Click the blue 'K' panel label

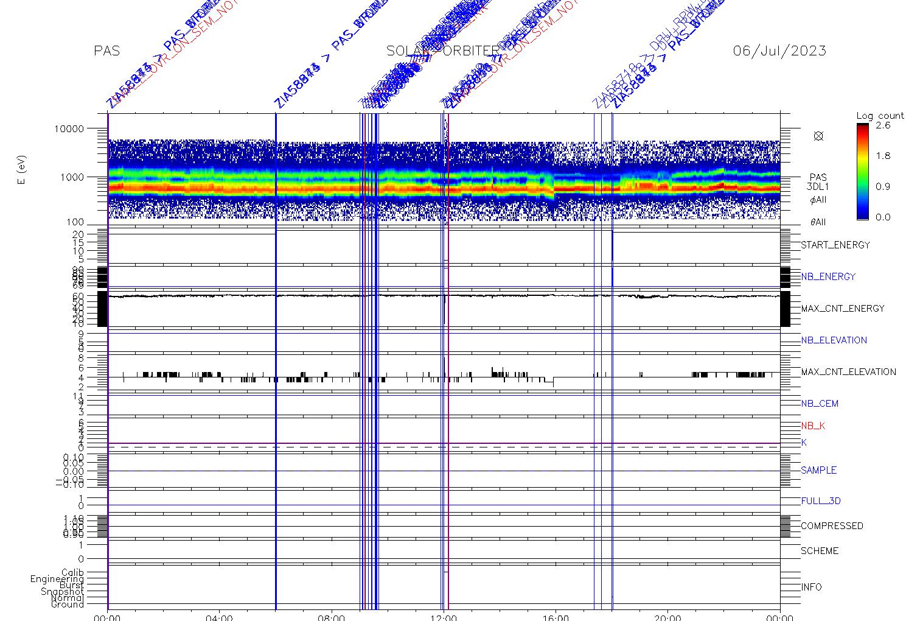(x=804, y=443)
